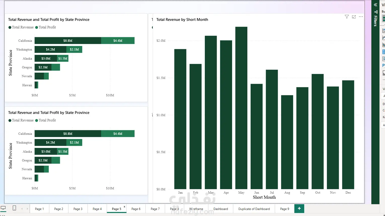Image resolution: width=385 pixels, height=216 pixels.
Task: Switch to mobile layout view icon
Action: pyautogui.click(x=14, y=208)
